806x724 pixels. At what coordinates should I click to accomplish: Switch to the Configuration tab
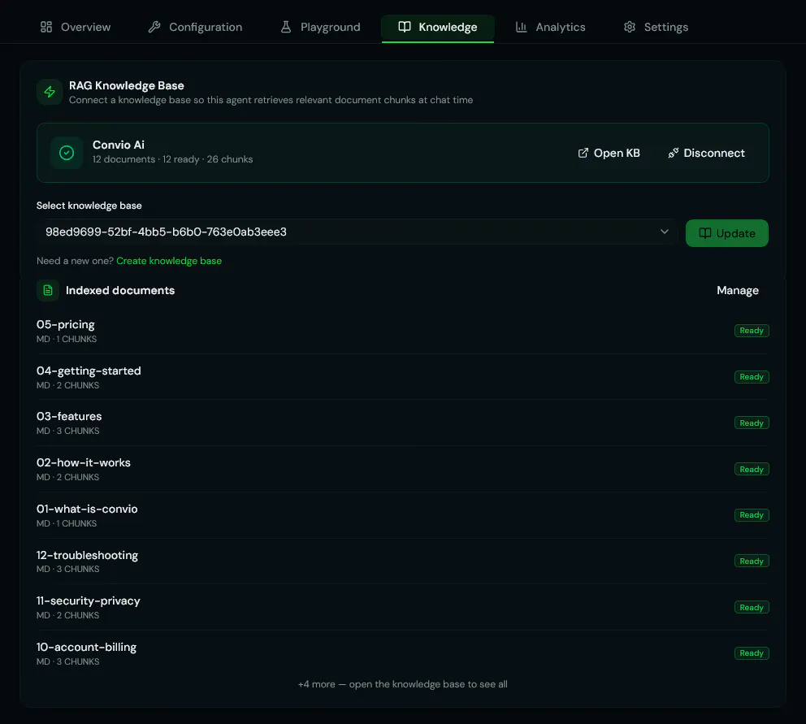coord(195,28)
